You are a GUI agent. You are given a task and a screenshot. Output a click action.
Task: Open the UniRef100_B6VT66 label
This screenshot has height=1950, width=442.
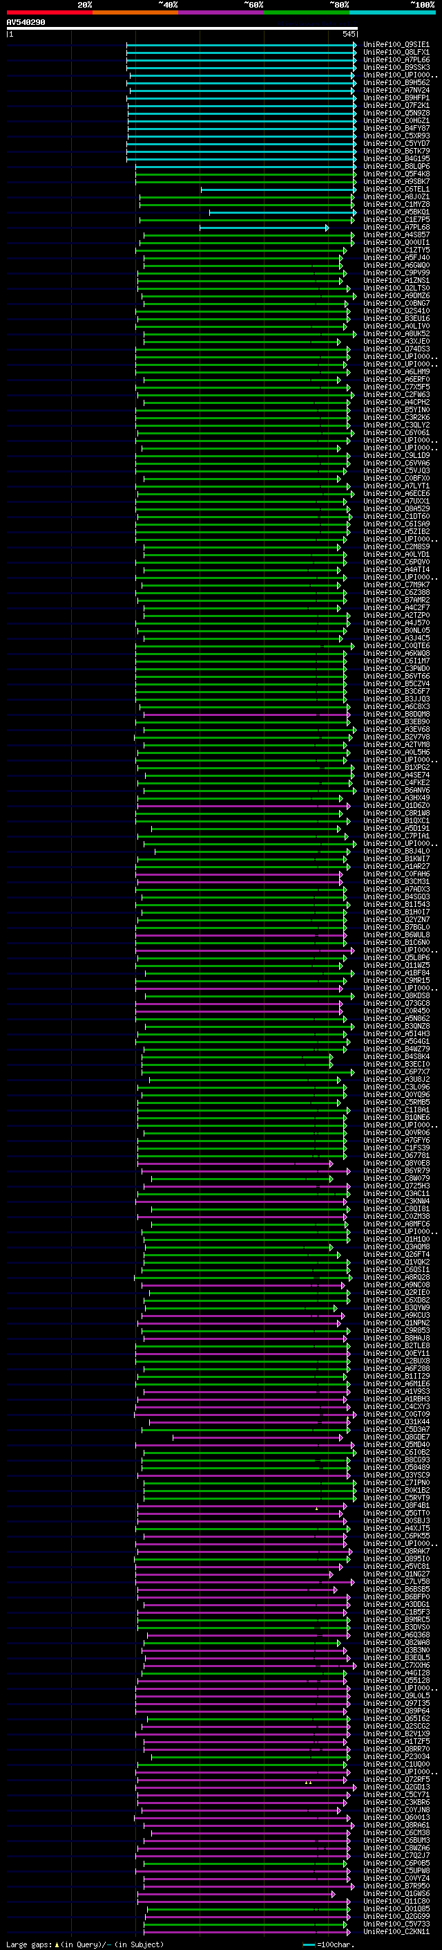(396, 677)
